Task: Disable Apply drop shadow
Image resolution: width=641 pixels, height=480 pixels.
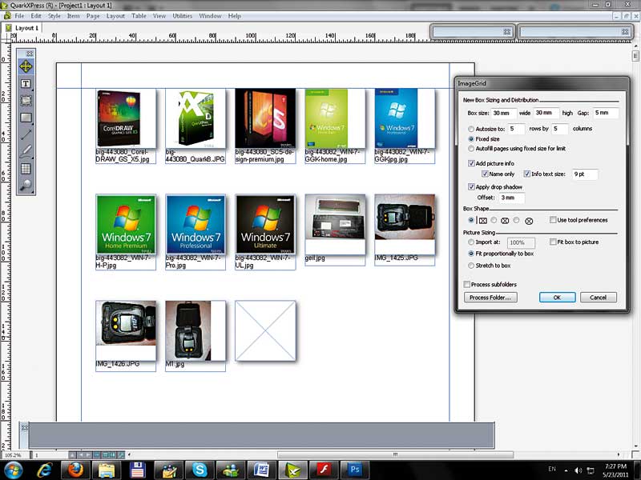Action: [471, 187]
